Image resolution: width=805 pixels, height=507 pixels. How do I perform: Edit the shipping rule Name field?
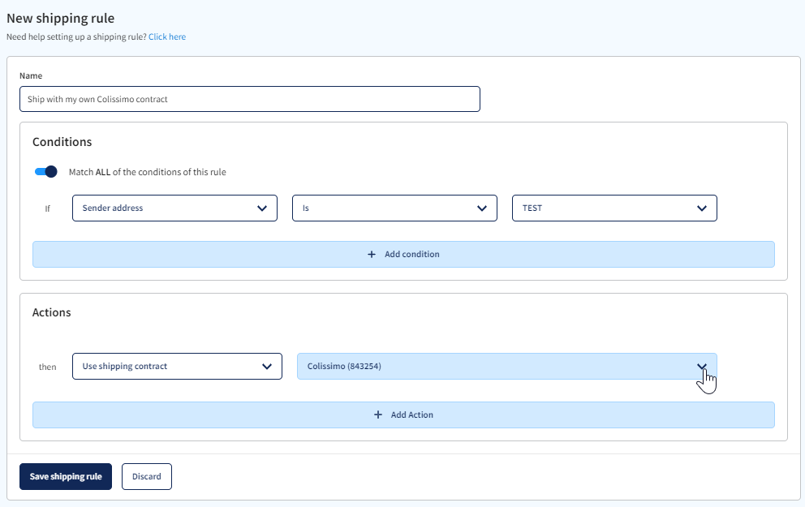pos(250,98)
